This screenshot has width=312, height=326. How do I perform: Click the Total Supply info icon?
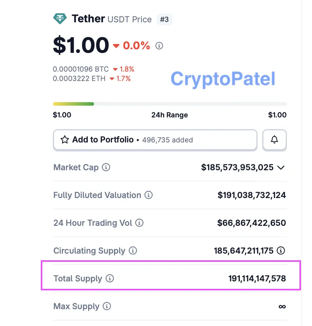(x=110, y=279)
